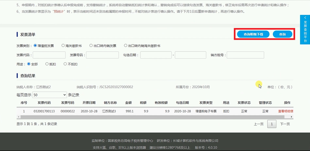310x151 pixels.
Task: Open the 勾选日期 start date field
Action: (x=156, y=55)
